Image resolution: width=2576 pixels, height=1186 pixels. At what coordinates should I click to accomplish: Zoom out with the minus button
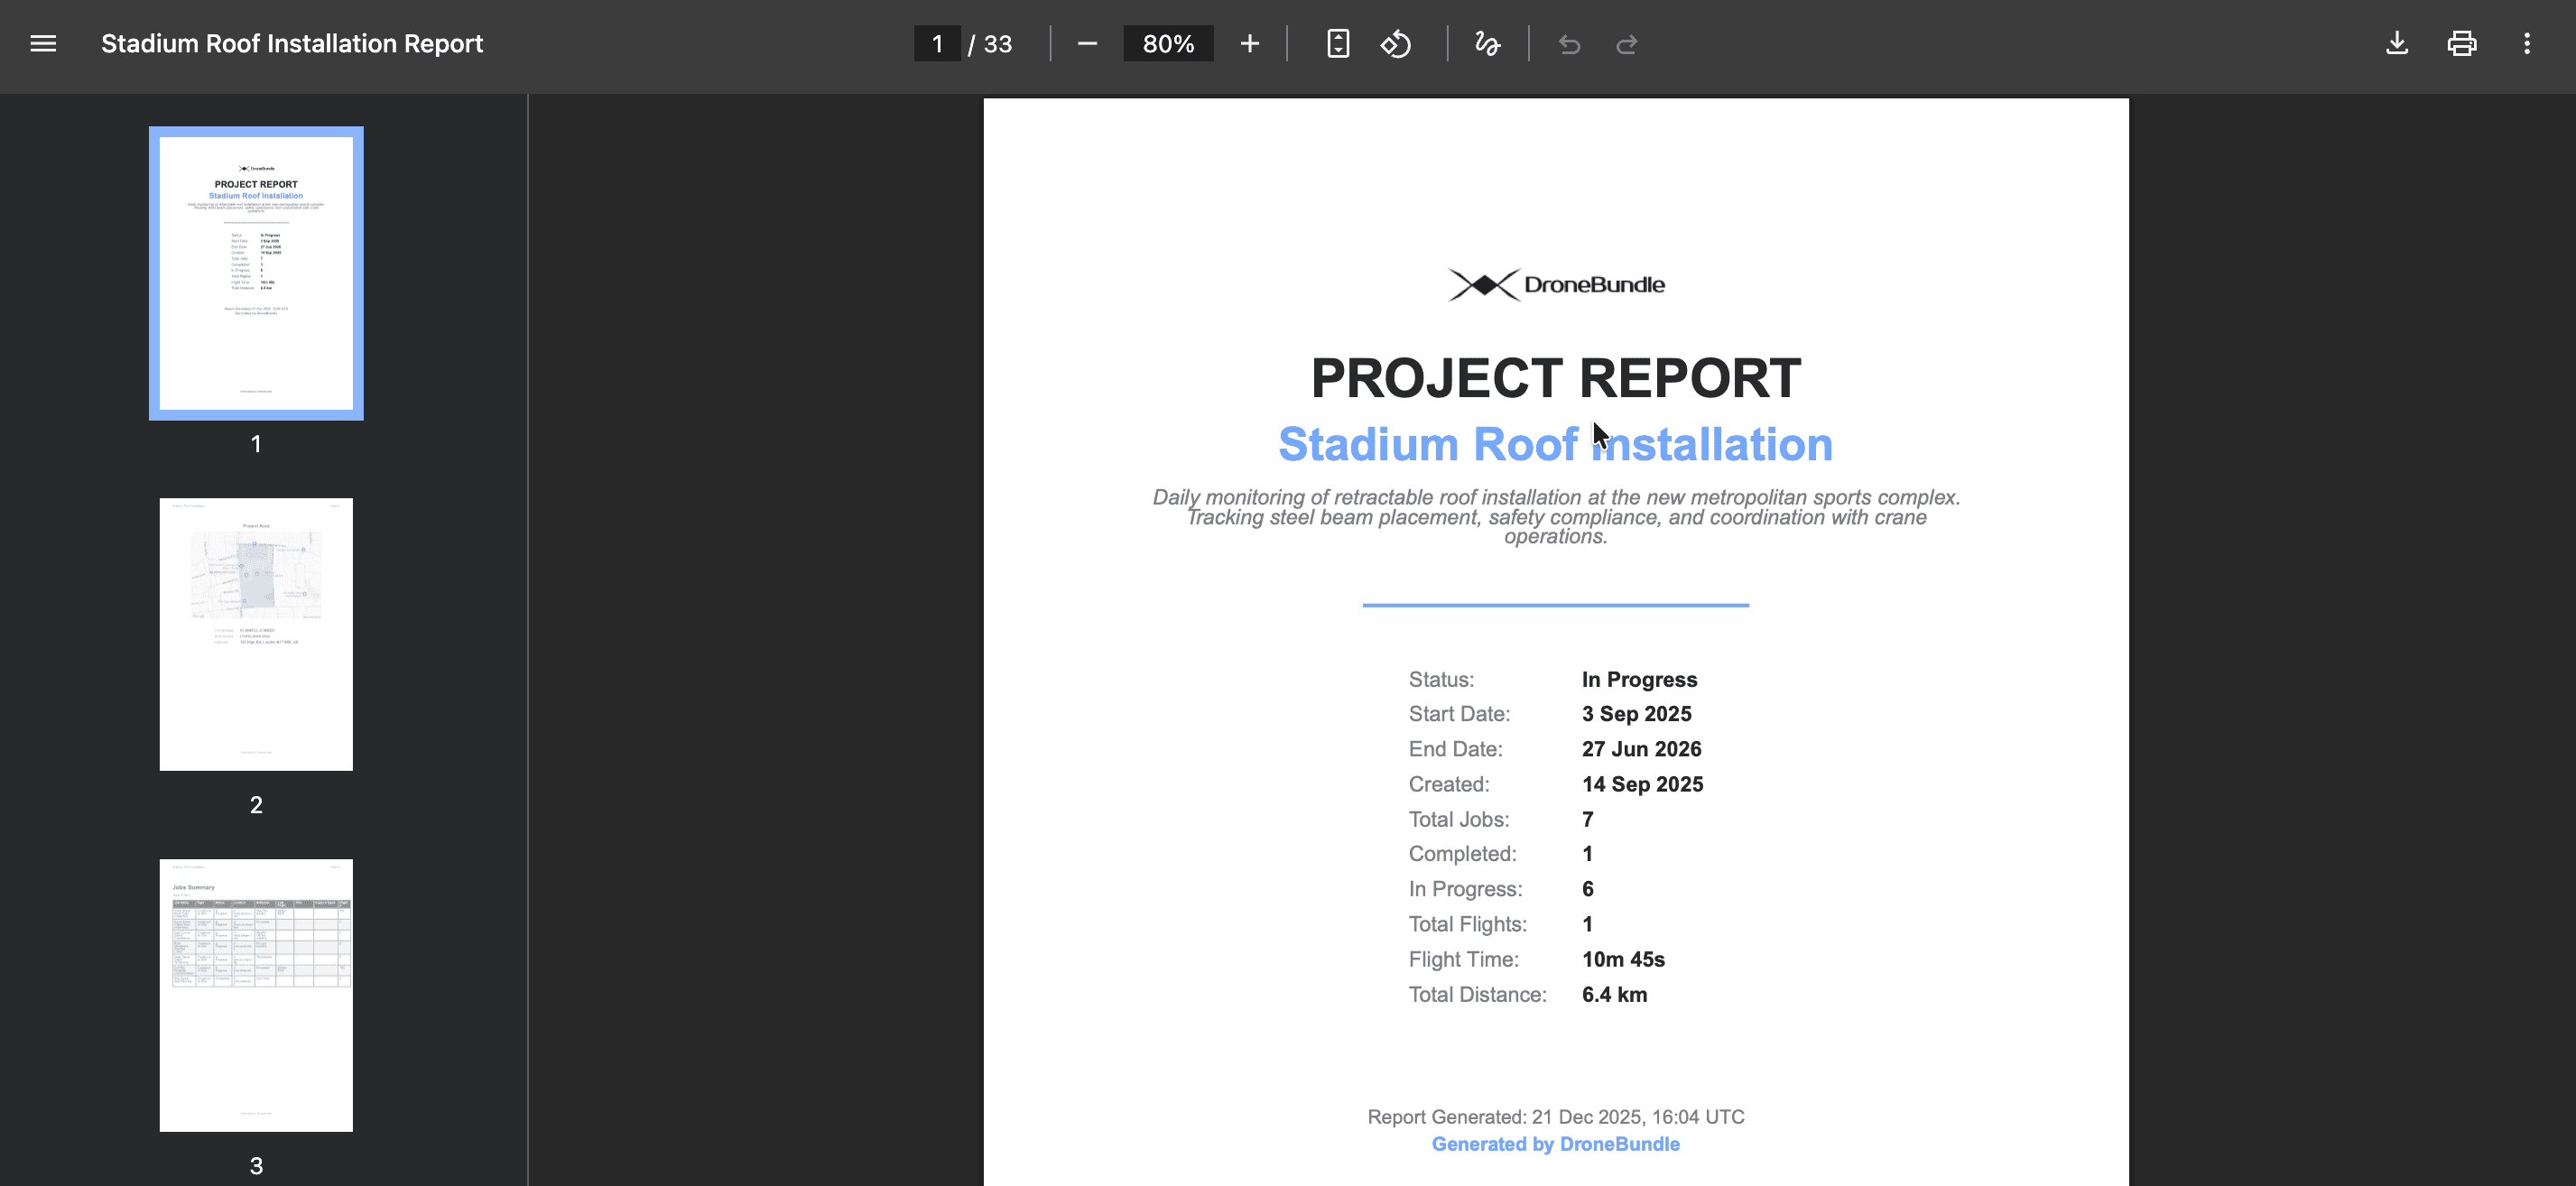[1087, 44]
